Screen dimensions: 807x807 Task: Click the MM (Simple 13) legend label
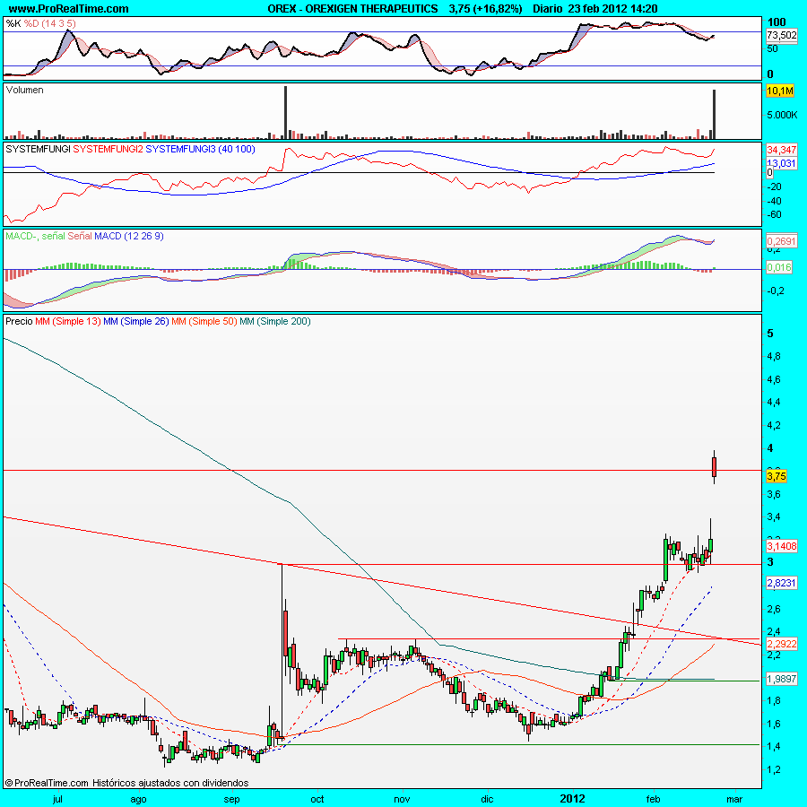pos(68,322)
